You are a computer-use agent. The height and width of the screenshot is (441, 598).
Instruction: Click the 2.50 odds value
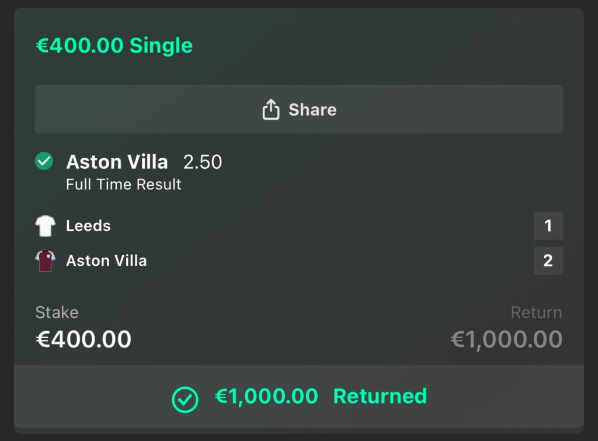pyautogui.click(x=203, y=162)
